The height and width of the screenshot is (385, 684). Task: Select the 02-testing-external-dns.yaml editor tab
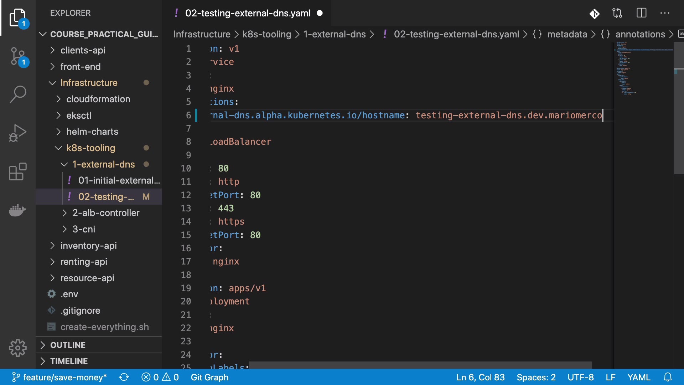pos(248,14)
